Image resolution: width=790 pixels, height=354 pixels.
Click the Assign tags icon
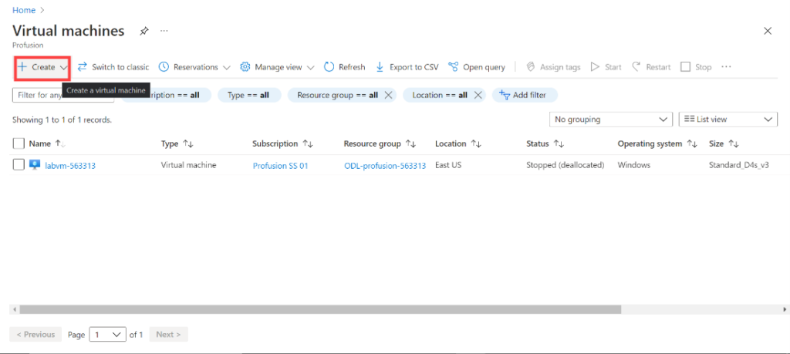pos(531,67)
